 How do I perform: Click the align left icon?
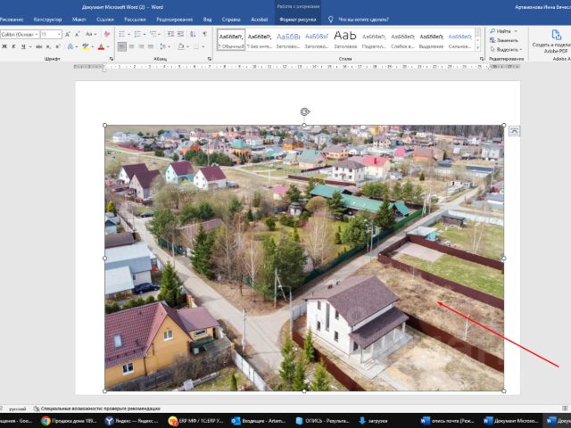120,46
